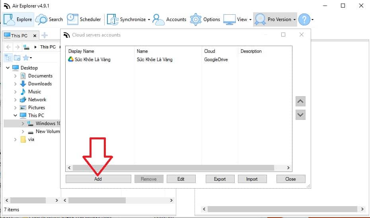Image resolution: width=370 pixels, height=218 pixels.
Task: Open the Explore view from toolbar
Action: (18, 19)
